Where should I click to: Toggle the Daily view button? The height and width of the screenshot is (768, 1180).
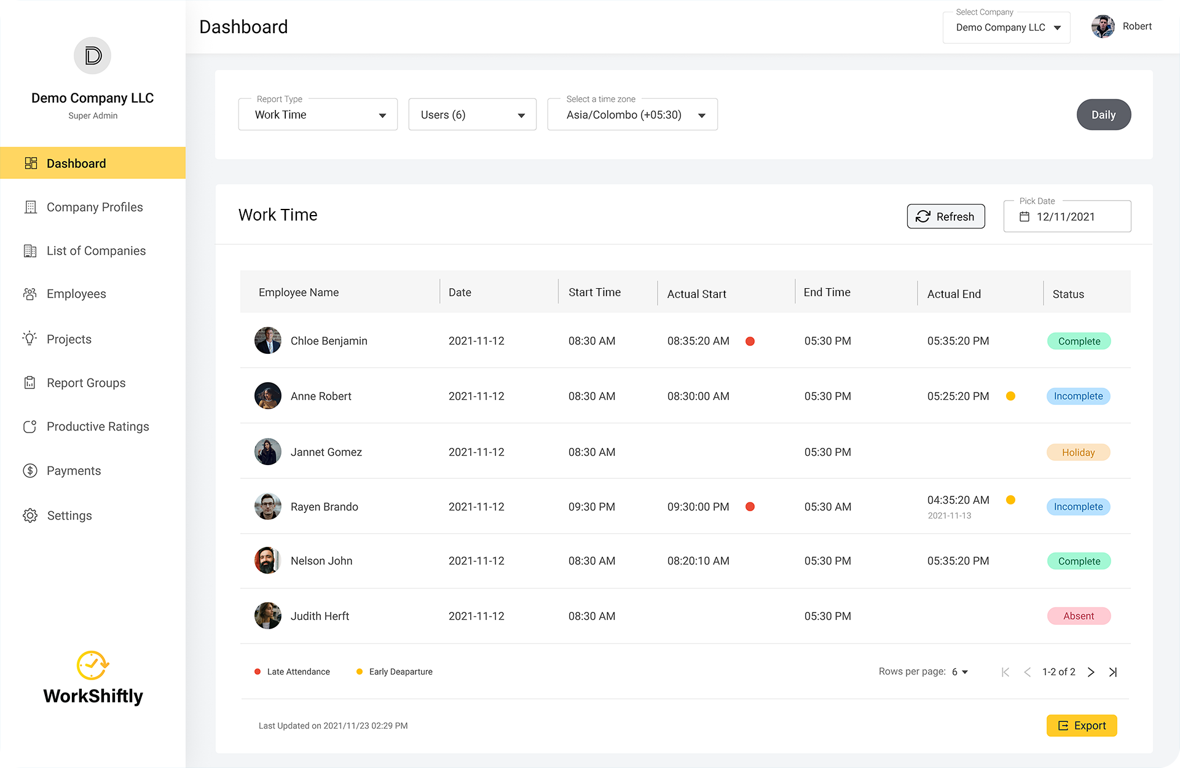click(1103, 115)
